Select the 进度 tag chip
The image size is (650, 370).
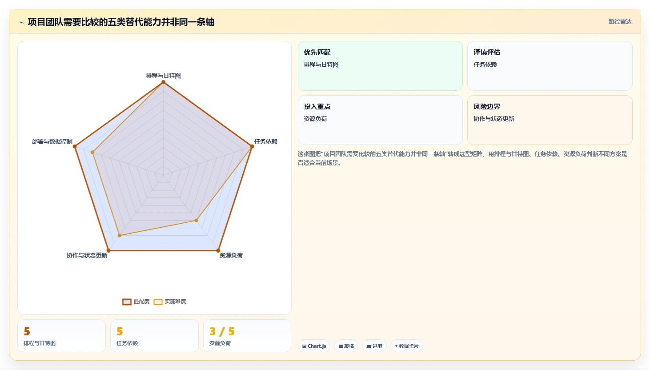(x=374, y=346)
